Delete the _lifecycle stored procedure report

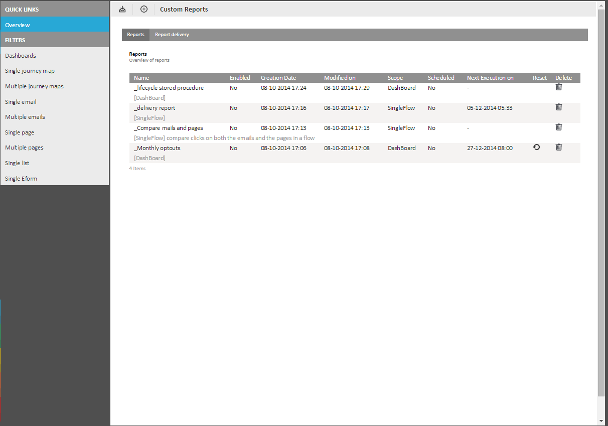pyautogui.click(x=559, y=87)
